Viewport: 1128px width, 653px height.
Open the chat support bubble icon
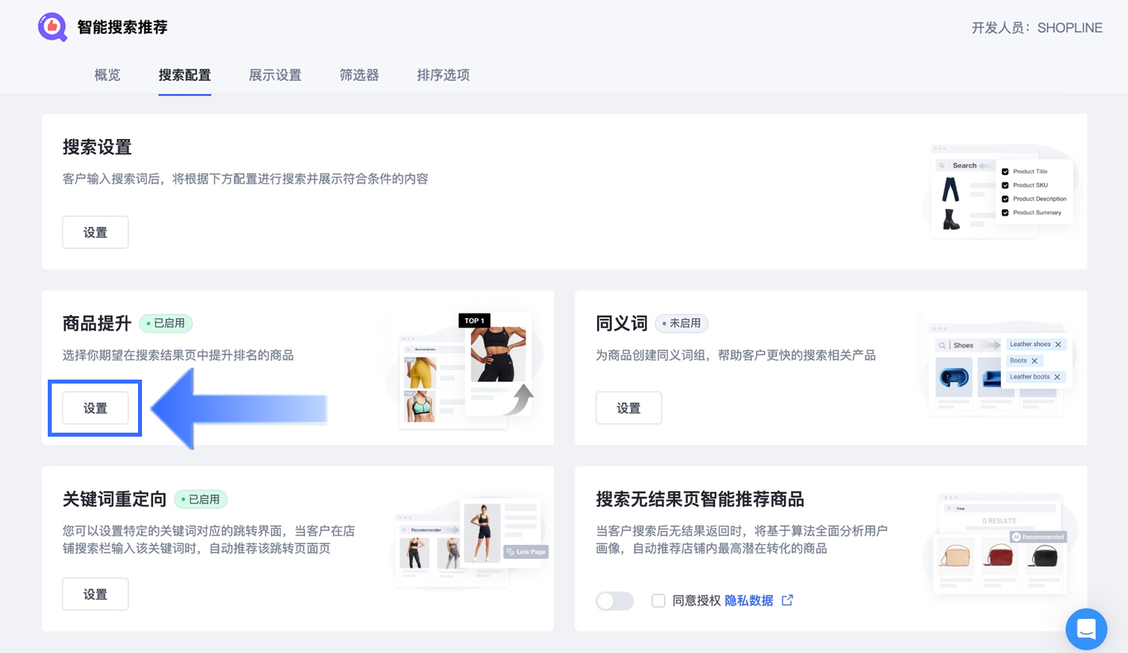tap(1086, 628)
